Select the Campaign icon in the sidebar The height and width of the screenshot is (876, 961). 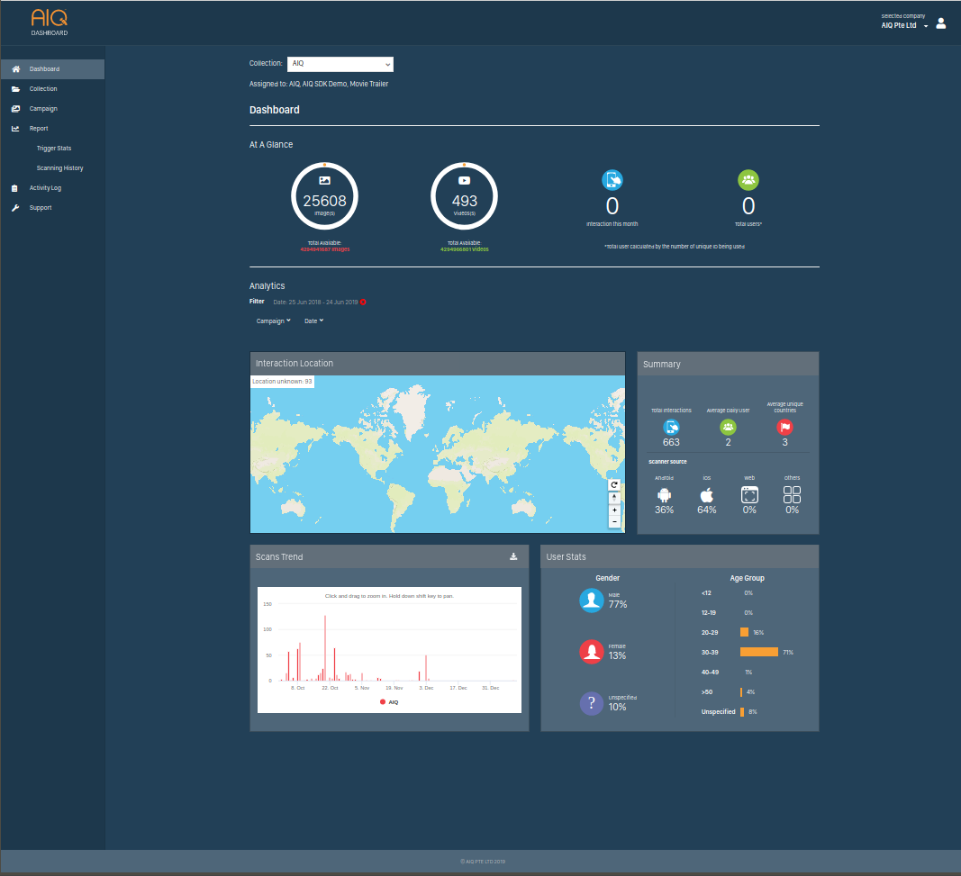click(15, 108)
